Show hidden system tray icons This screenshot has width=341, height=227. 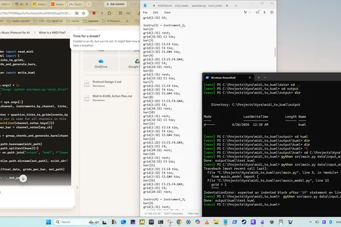point(310,222)
